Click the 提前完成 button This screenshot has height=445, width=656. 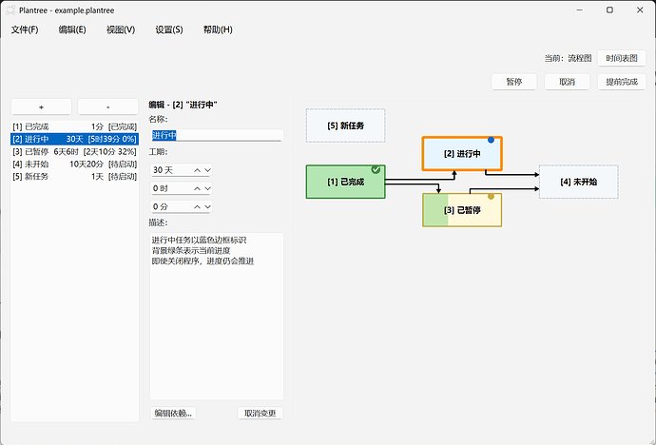[x=621, y=82]
